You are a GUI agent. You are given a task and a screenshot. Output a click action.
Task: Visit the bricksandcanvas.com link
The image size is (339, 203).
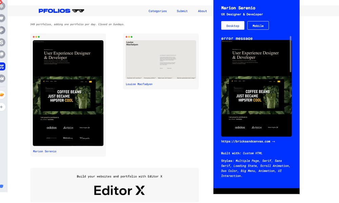point(248,141)
